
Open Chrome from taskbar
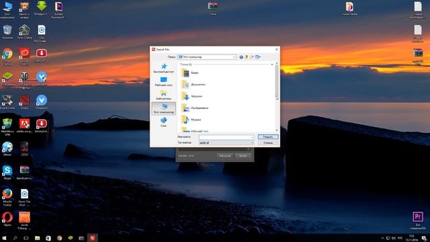point(60,238)
